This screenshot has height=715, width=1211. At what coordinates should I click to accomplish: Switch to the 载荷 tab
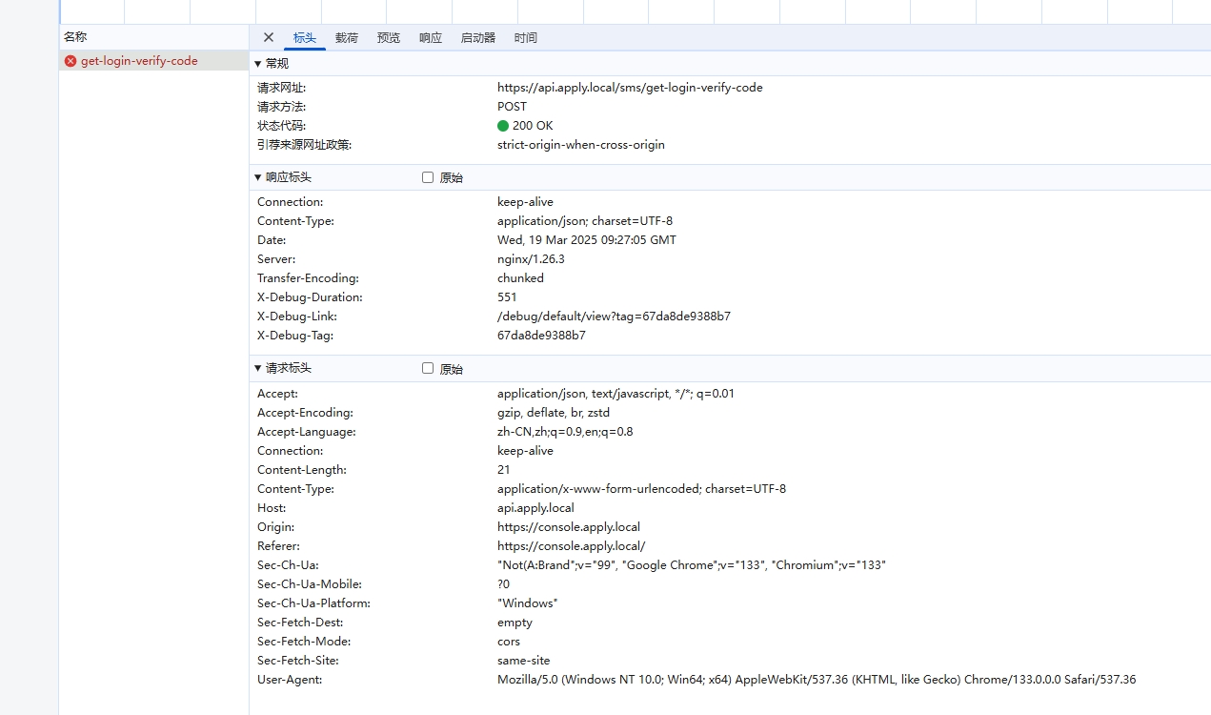[x=347, y=38]
